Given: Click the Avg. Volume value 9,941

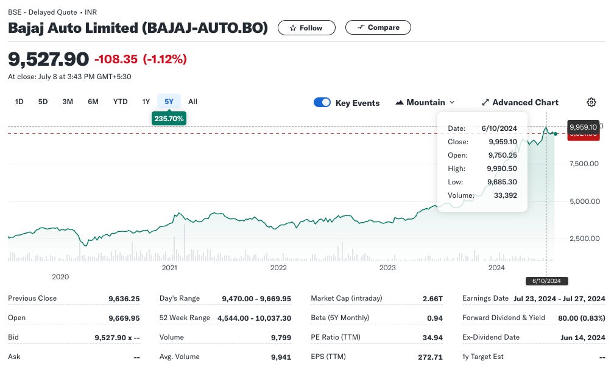Looking at the screenshot, I should coord(281,357).
